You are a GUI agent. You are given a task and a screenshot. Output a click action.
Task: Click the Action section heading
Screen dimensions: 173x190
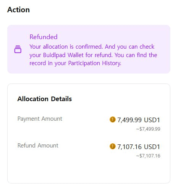click(x=18, y=10)
